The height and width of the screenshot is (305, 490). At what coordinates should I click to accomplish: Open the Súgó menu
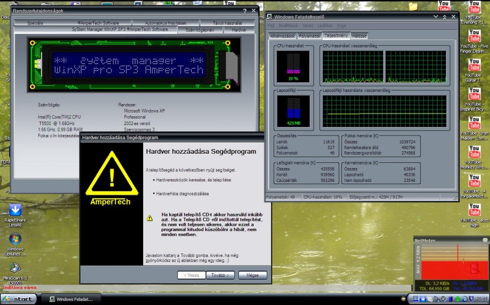[341, 26]
